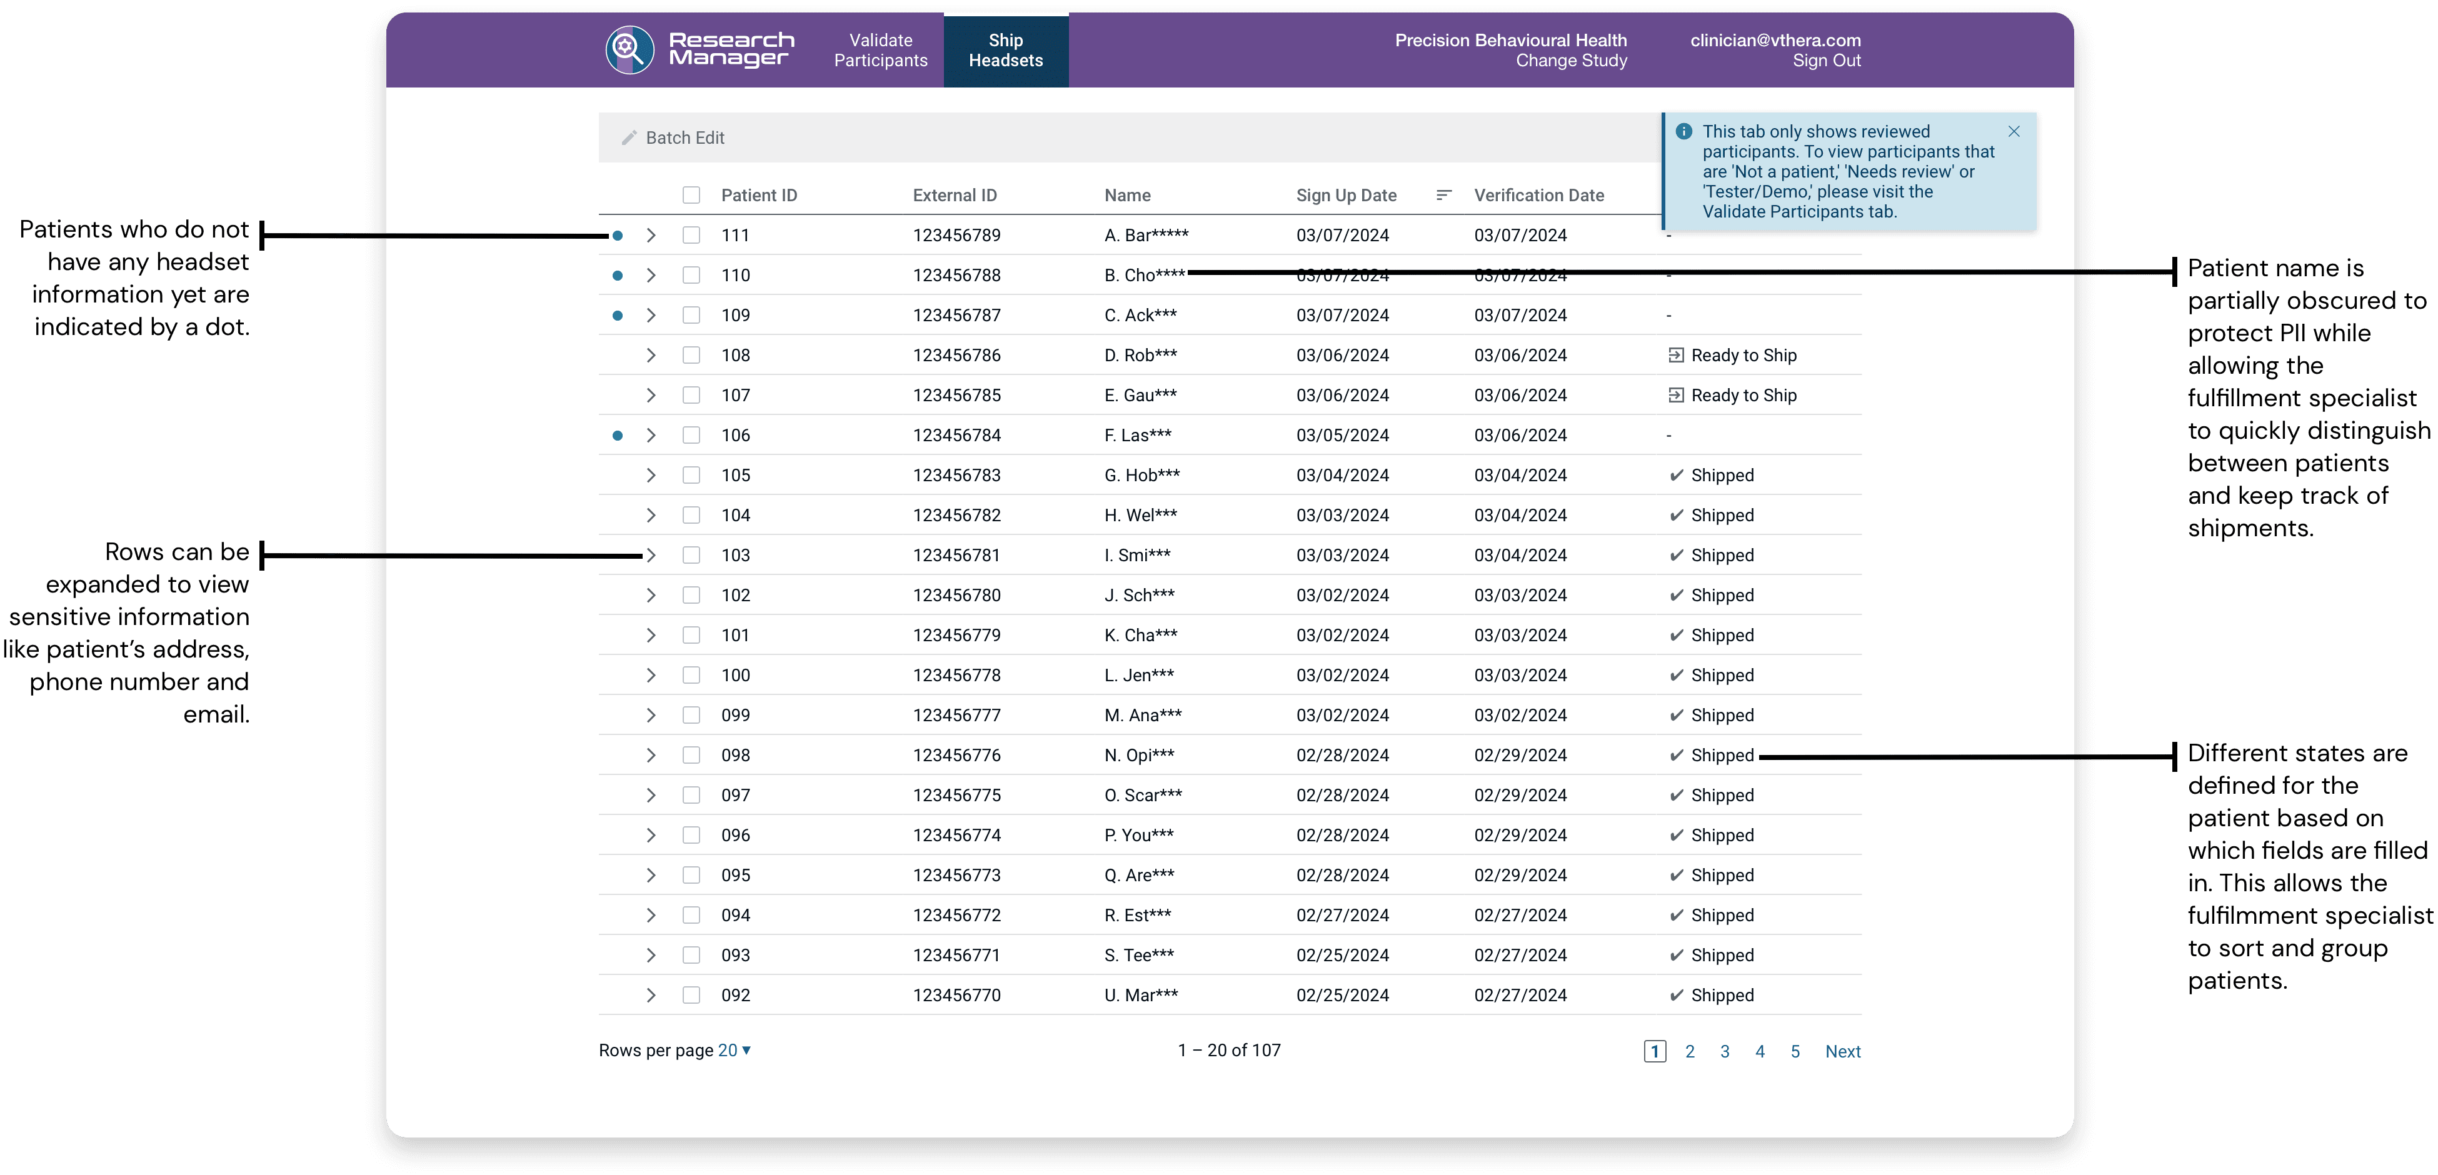Toggle the select-all header checkbox
The image size is (2438, 1175).
692,195
